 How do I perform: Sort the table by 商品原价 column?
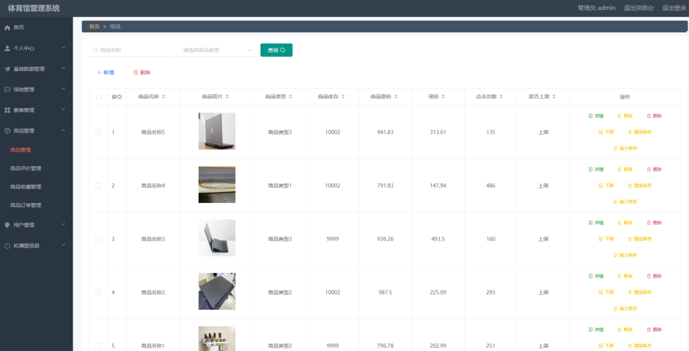(396, 97)
